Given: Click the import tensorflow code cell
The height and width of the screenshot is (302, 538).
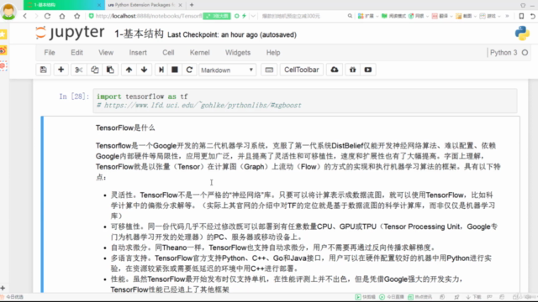Looking at the screenshot, I should [x=304, y=101].
